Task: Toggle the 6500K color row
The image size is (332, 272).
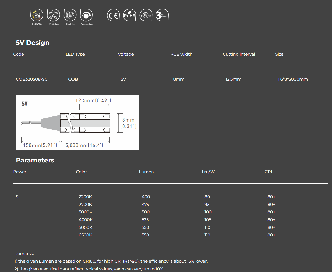Action: coord(86,235)
